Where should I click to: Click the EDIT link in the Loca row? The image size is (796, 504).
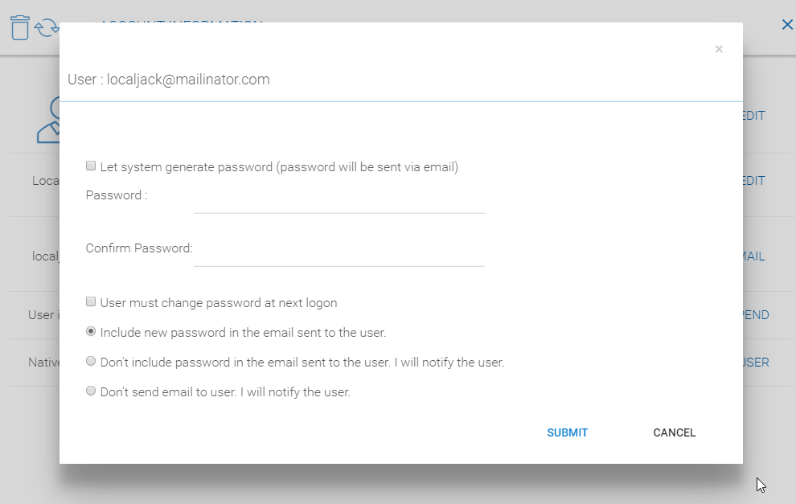(x=754, y=181)
